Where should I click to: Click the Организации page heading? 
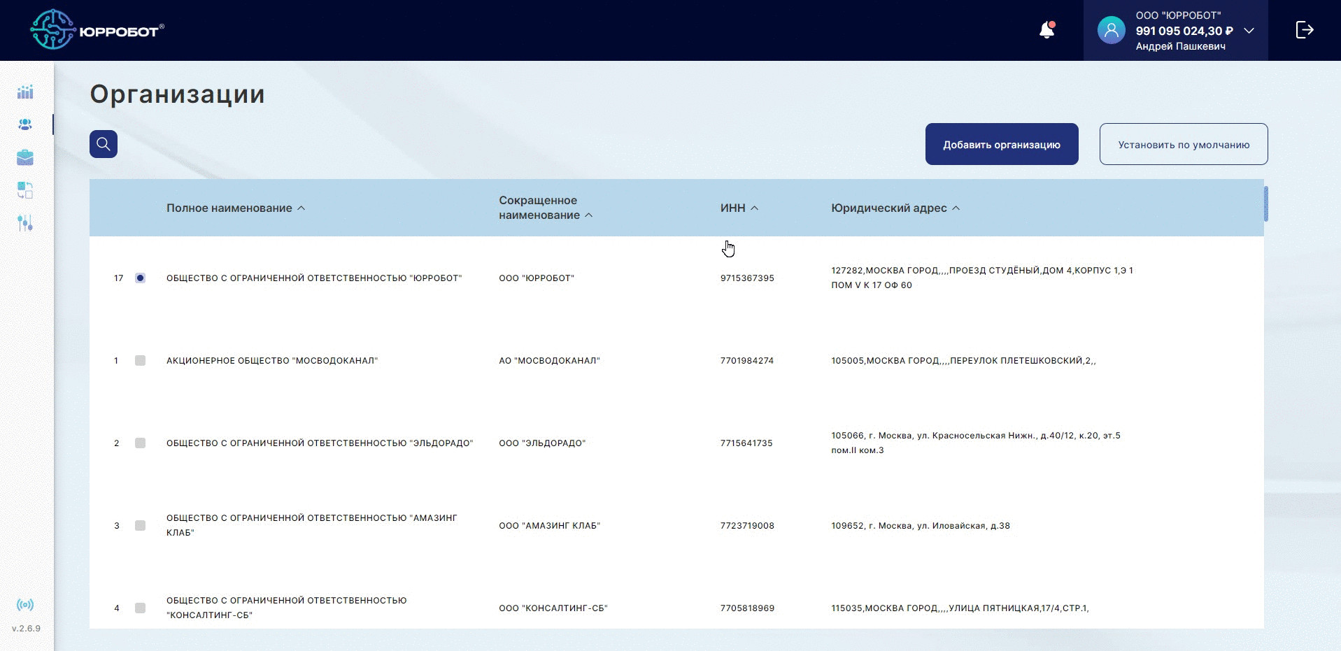click(178, 94)
